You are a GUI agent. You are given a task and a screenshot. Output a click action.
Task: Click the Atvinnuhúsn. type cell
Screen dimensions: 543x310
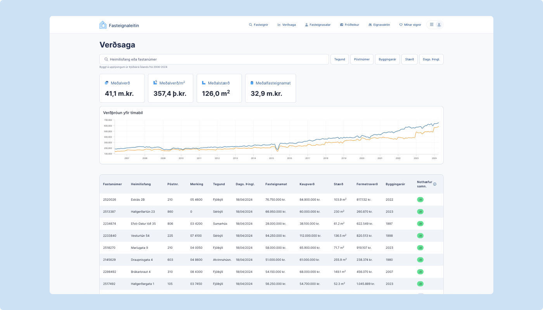[222, 260]
